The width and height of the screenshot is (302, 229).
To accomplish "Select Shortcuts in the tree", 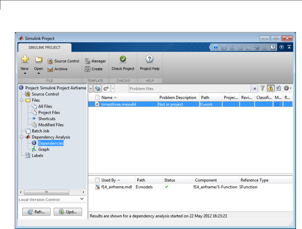I will 47,119.
